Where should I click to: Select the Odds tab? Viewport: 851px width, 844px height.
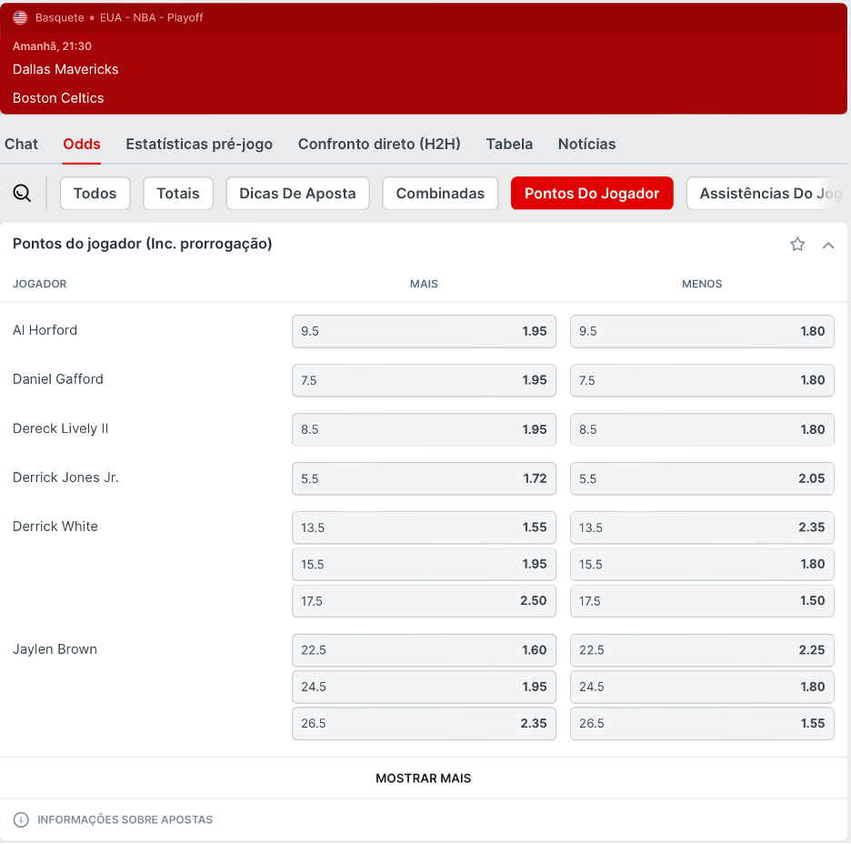click(x=82, y=144)
